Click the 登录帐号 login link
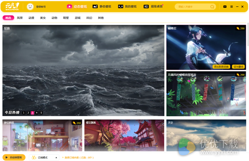The width and height of the screenshot is (249, 161). tap(41, 7)
